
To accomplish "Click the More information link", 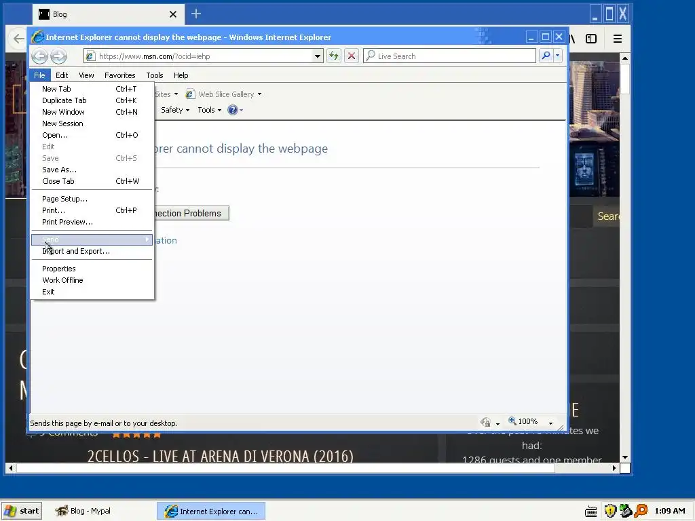I will point(166,240).
